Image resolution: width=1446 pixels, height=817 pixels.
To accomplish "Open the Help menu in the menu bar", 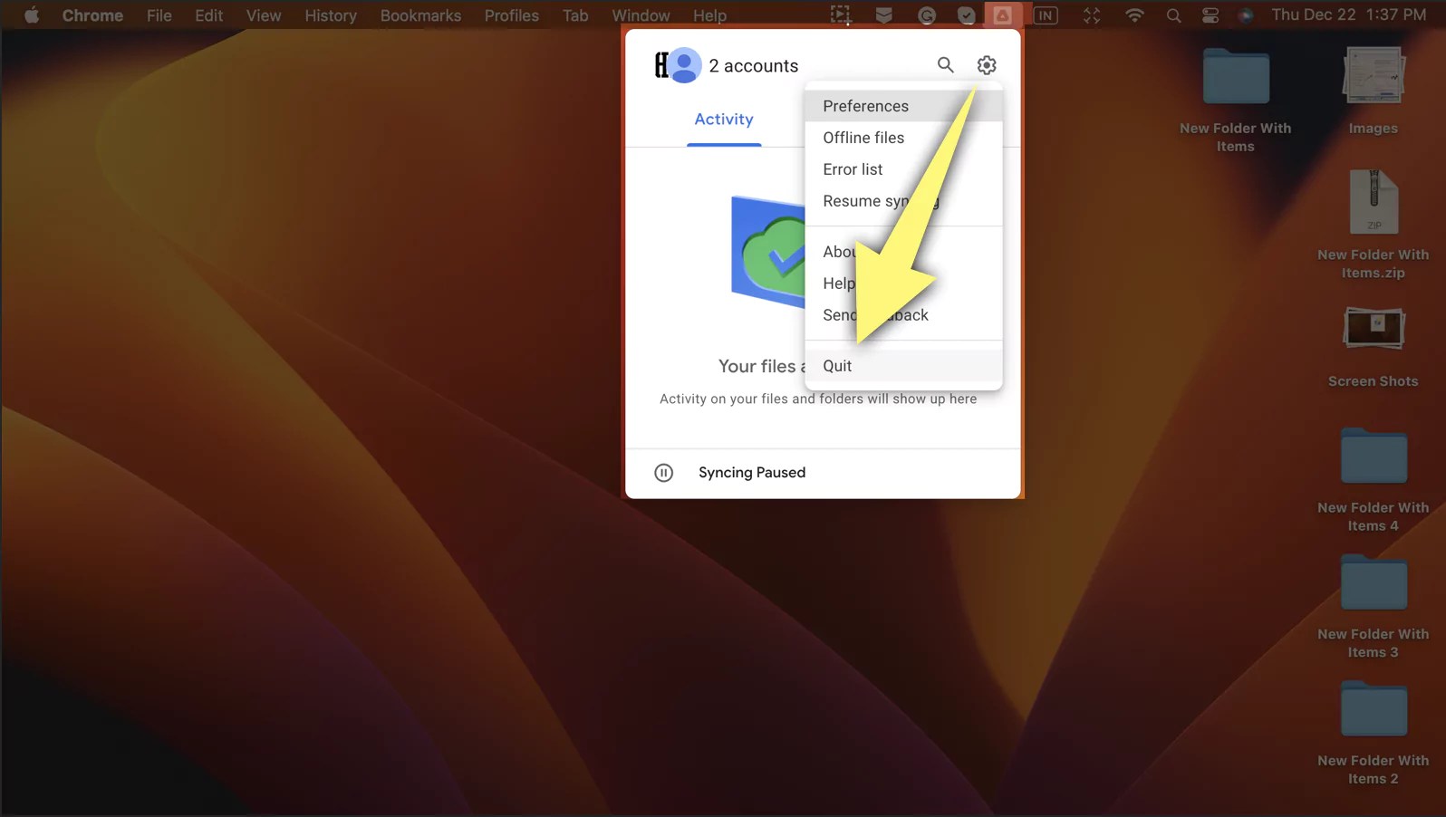I will tap(709, 15).
